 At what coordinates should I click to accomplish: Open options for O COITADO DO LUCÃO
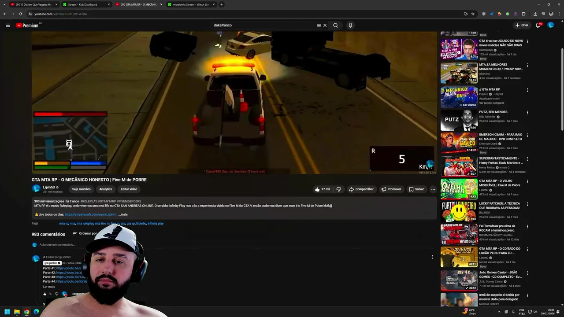coord(527,249)
